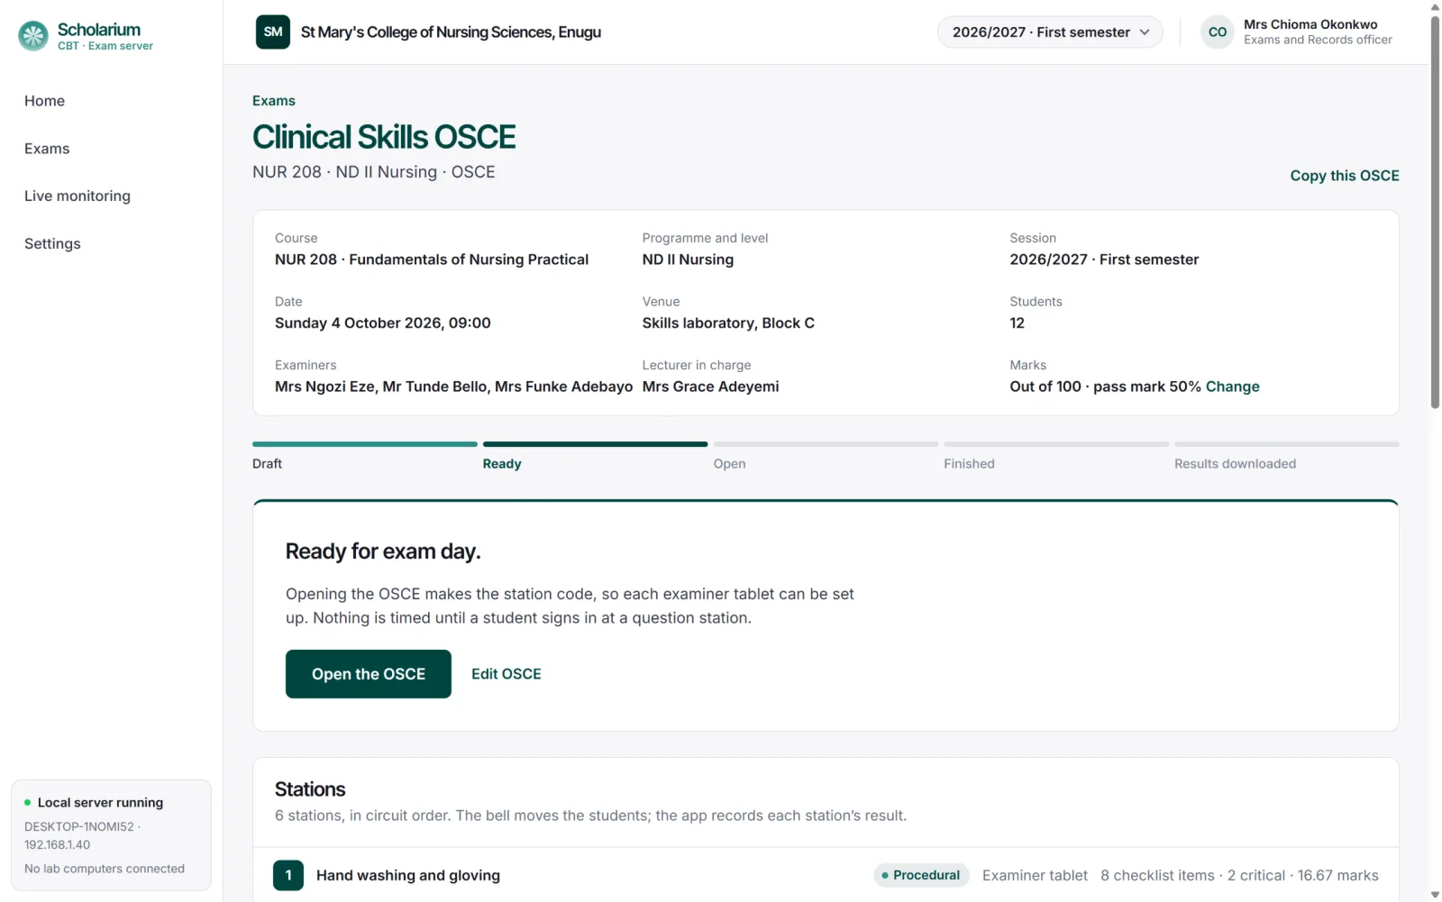The width and height of the screenshot is (1442, 902).
Task: Click Copy this OSCE link
Action: (x=1345, y=176)
